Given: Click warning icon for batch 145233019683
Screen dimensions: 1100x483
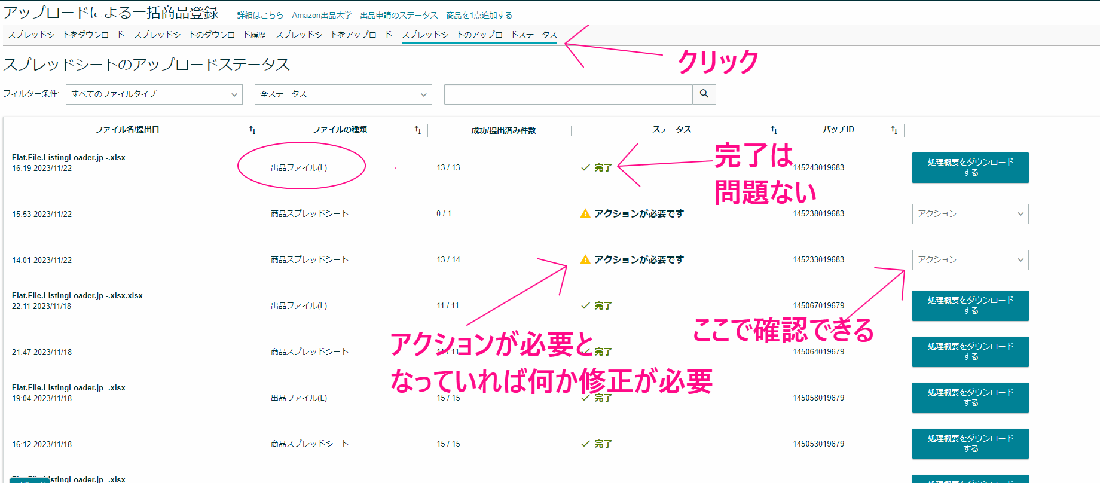Looking at the screenshot, I should [x=585, y=259].
